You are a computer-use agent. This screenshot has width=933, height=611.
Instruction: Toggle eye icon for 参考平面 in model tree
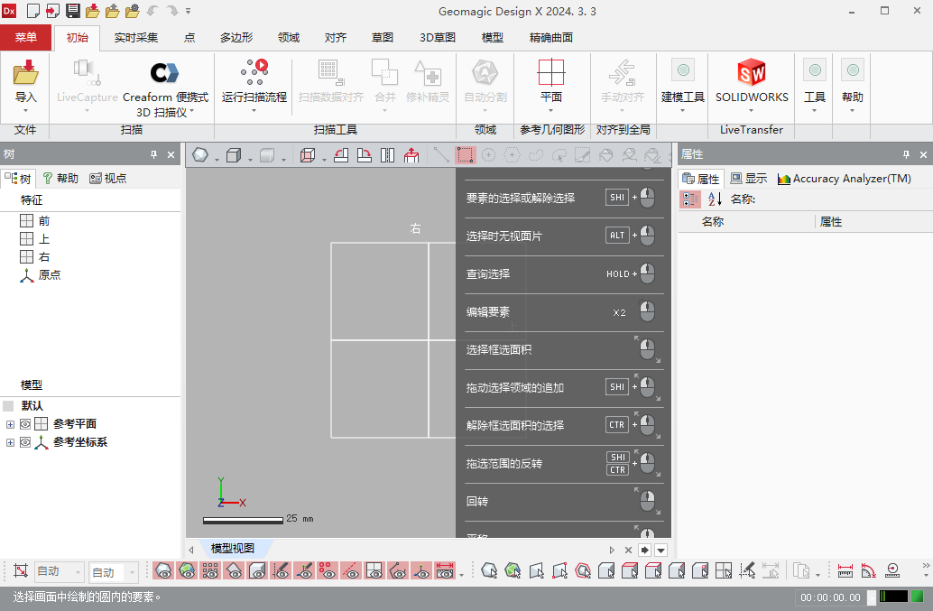tap(25, 424)
